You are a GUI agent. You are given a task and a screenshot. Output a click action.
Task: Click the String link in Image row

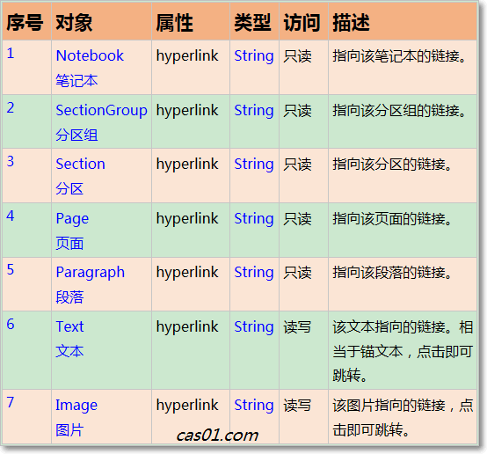click(254, 406)
